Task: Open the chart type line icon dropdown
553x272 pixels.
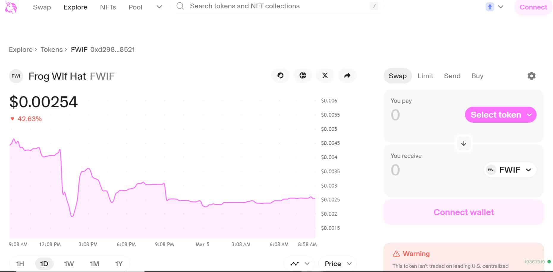Action: point(300,264)
